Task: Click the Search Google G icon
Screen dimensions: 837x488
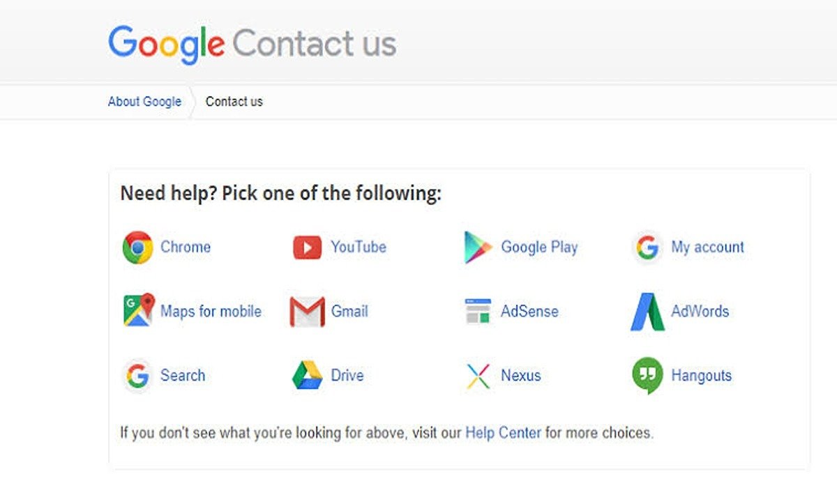Action: [137, 376]
